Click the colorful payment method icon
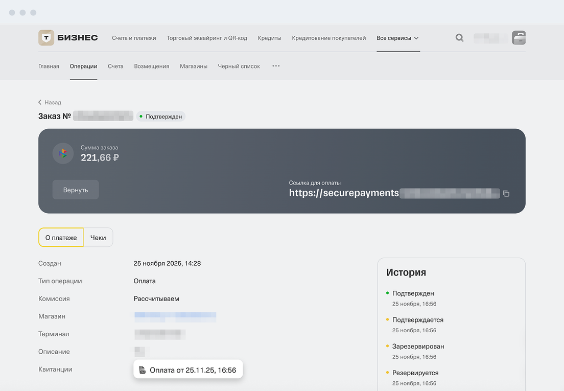 pos(63,153)
